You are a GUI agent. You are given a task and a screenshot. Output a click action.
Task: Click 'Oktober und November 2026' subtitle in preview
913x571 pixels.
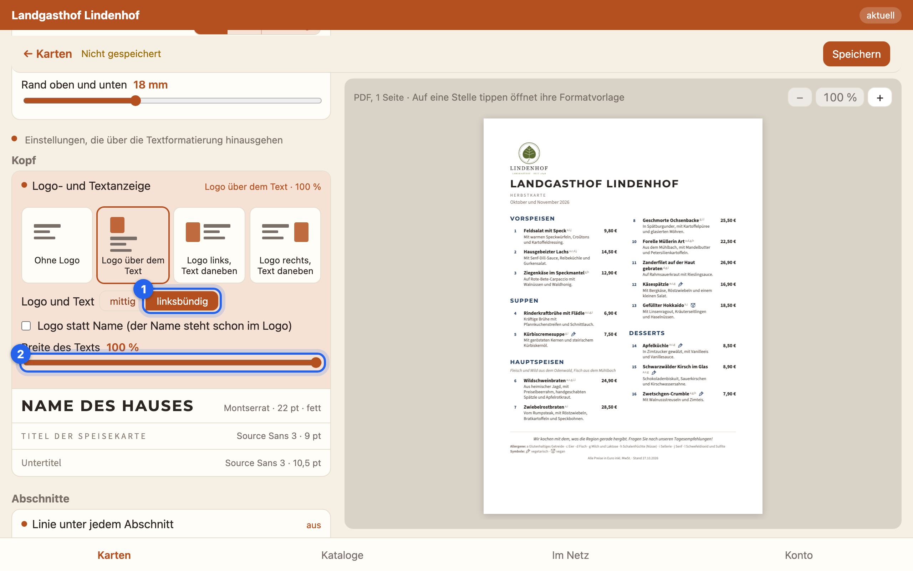coord(540,202)
